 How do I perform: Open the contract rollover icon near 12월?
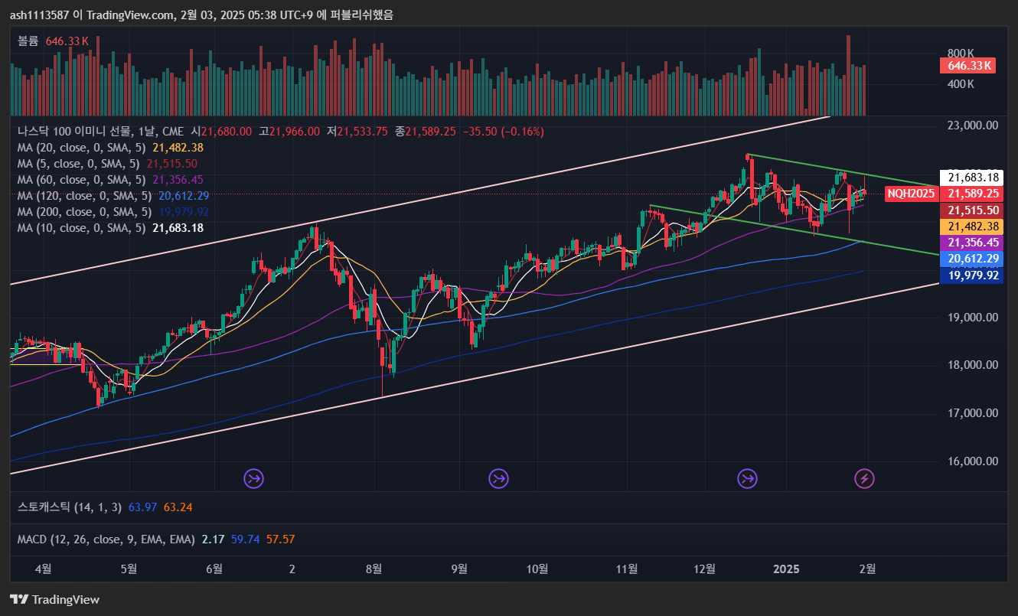point(747,479)
